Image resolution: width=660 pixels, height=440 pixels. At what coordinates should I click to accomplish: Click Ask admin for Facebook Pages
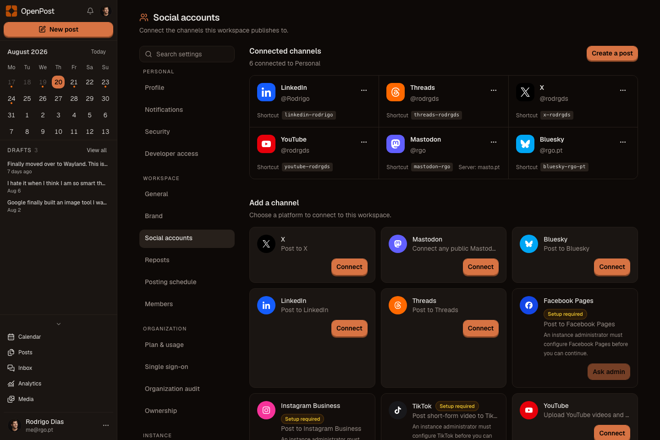[609, 372]
